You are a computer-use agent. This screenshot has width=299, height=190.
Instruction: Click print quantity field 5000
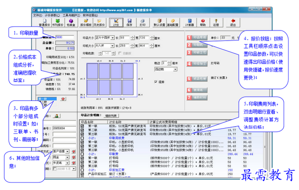[64, 37]
